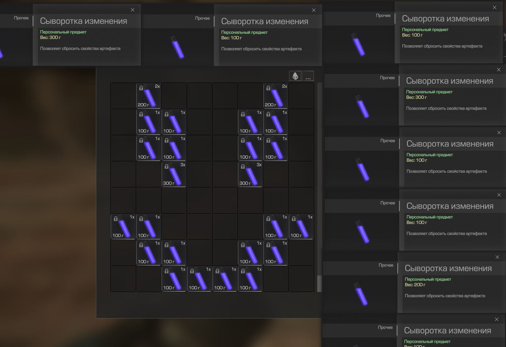Close the 300 г tooltip above the inventory

tap(132, 10)
